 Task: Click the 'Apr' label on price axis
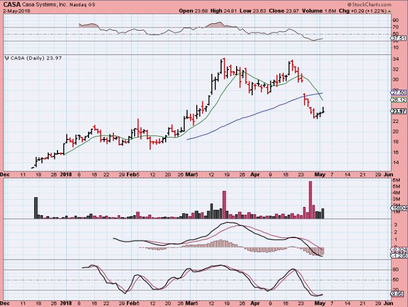pyautogui.click(x=255, y=175)
